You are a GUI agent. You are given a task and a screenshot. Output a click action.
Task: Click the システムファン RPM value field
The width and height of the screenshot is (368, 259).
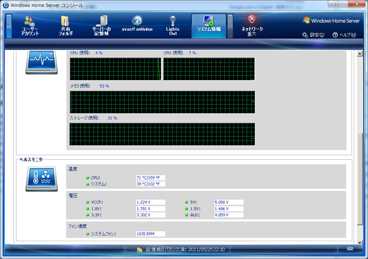(150, 234)
